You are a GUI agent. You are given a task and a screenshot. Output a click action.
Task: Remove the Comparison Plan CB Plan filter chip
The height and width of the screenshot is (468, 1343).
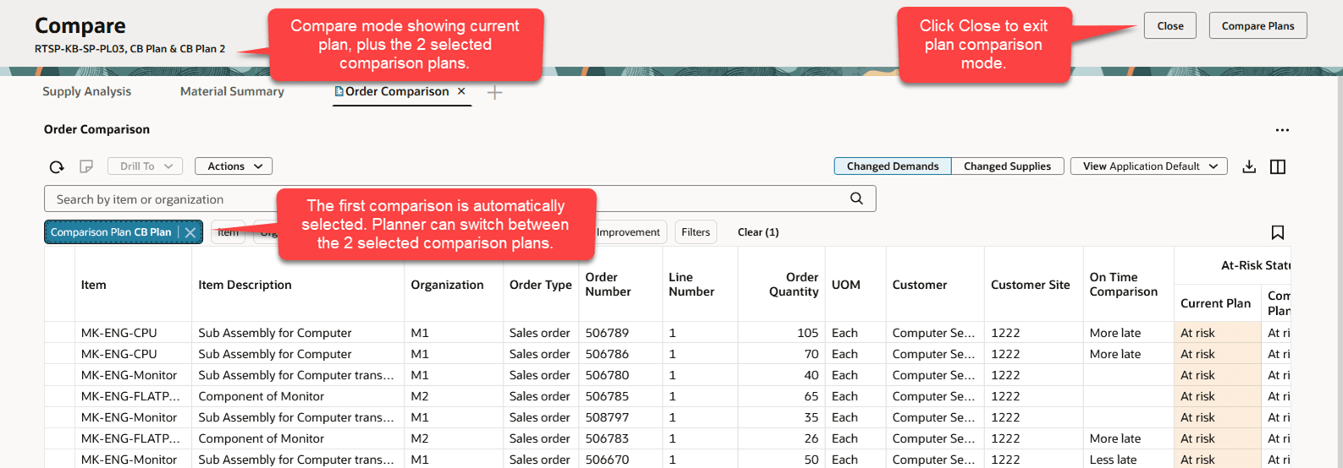190,232
